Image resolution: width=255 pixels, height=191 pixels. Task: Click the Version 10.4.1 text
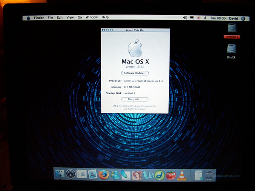coord(135,67)
